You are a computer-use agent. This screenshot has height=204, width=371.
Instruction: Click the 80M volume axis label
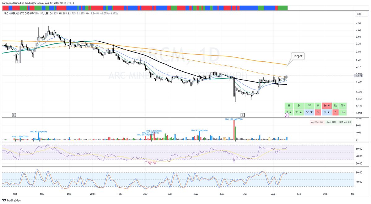359,125
